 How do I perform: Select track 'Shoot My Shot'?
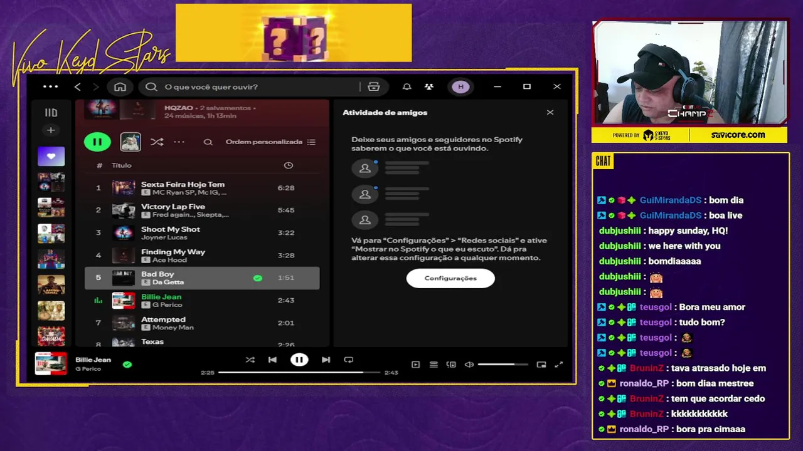tap(202, 233)
